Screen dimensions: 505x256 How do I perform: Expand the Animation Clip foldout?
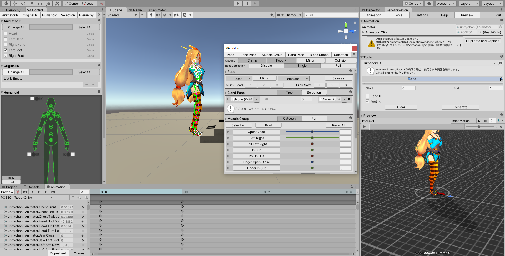[x=363, y=32]
